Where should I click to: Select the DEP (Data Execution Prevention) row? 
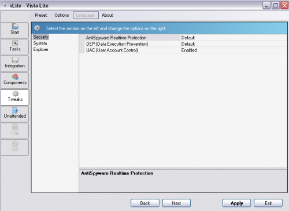click(x=183, y=44)
